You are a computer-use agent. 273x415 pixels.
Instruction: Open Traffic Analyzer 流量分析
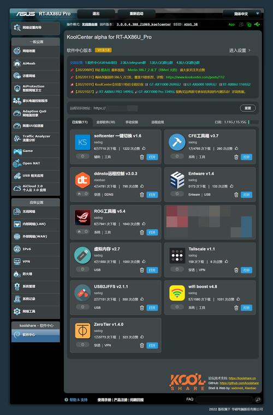[x=35, y=138]
